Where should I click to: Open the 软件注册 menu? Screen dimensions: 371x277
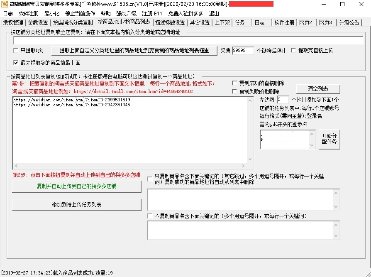[x=29, y=13]
